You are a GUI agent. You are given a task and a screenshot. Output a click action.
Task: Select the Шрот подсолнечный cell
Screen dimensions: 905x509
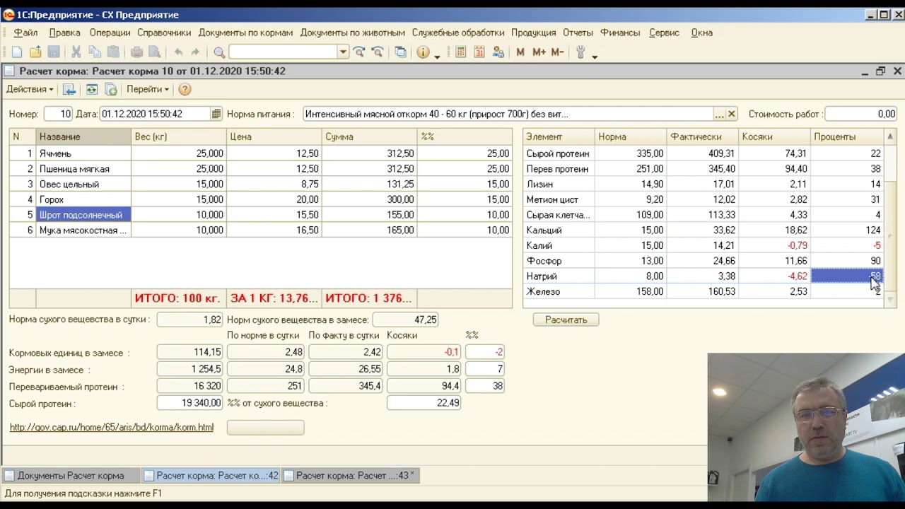coord(83,215)
